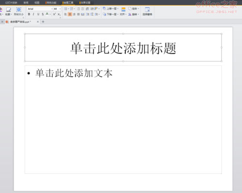Toggle text shadow S button
This screenshot has width=242, height=193.
43,14
